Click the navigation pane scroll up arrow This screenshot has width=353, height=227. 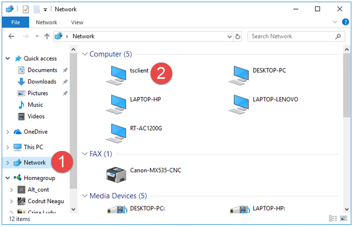(x=73, y=49)
